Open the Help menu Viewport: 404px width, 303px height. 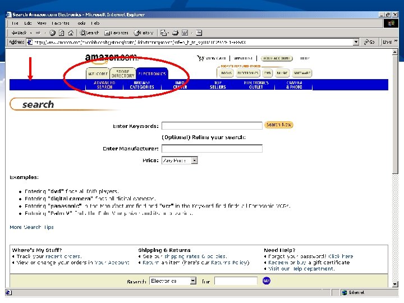95,23
